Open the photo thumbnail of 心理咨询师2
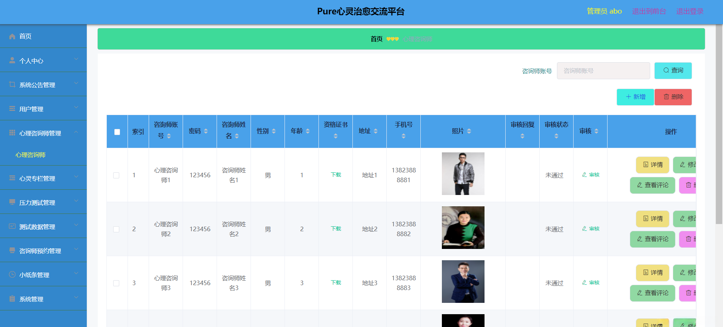The height and width of the screenshot is (327, 723). point(463,228)
